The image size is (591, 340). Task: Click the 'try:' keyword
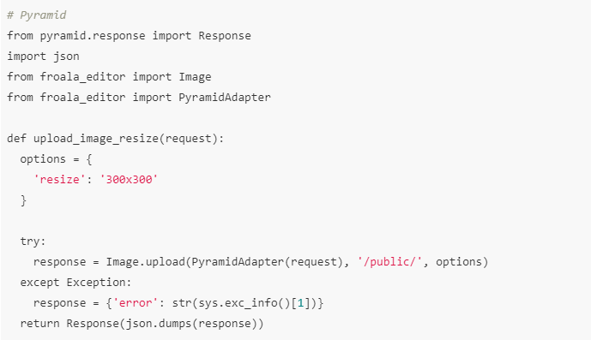click(33, 241)
